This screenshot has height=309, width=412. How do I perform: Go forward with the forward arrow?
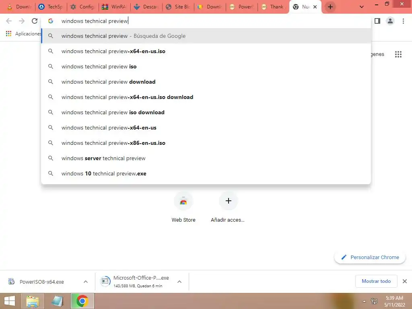(22, 21)
